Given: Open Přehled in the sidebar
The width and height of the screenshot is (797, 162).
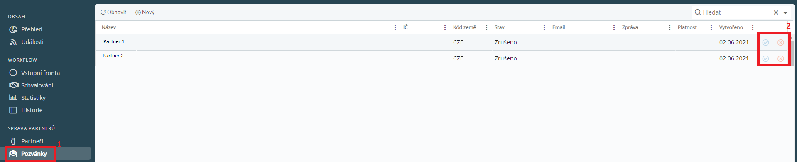Looking at the screenshot, I should [26, 29].
